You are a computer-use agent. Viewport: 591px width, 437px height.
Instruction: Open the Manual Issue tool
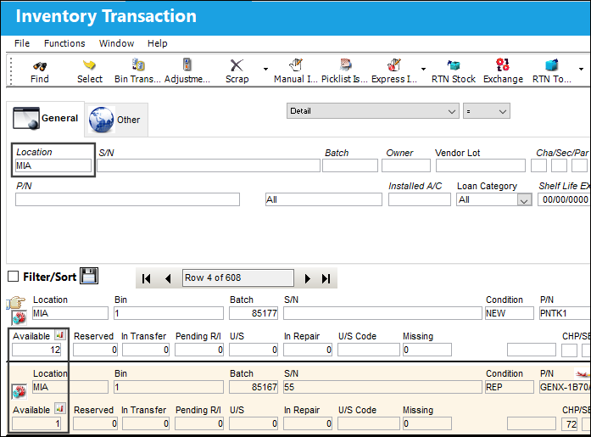tap(296, 71)
